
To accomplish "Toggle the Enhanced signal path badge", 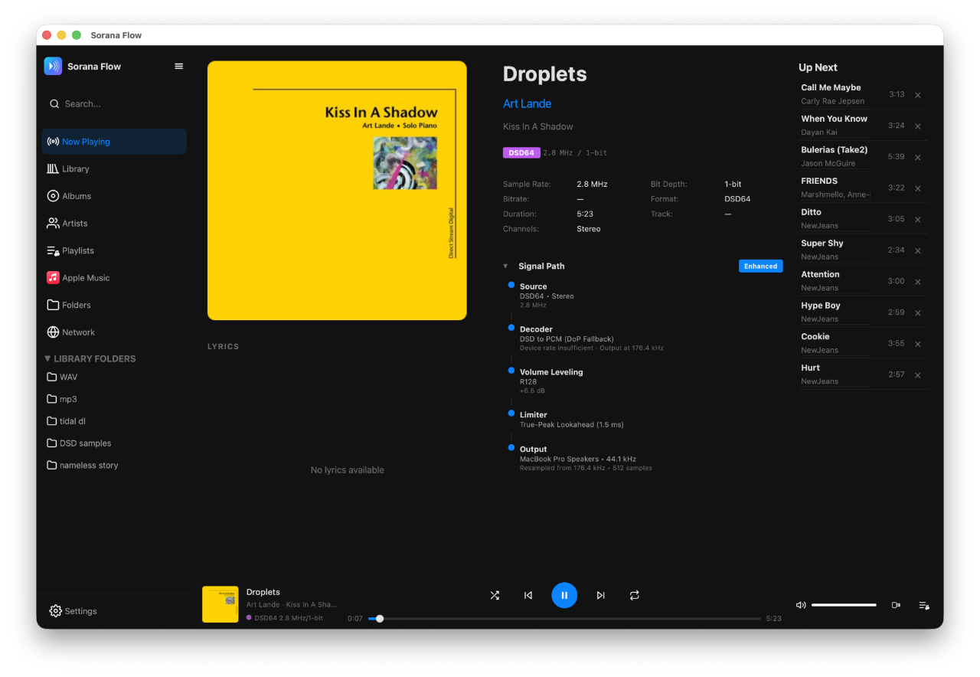I will tap(760, 267).
